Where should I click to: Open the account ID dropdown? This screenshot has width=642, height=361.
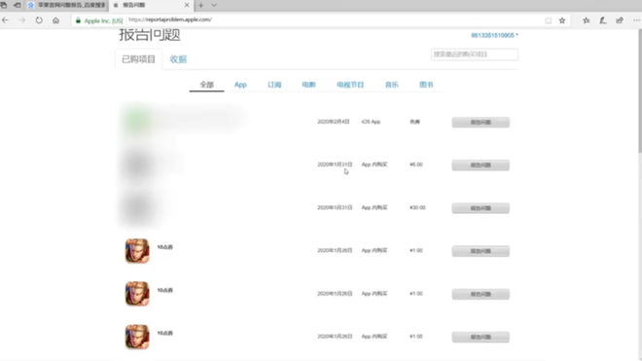click(x=494, y=35)
